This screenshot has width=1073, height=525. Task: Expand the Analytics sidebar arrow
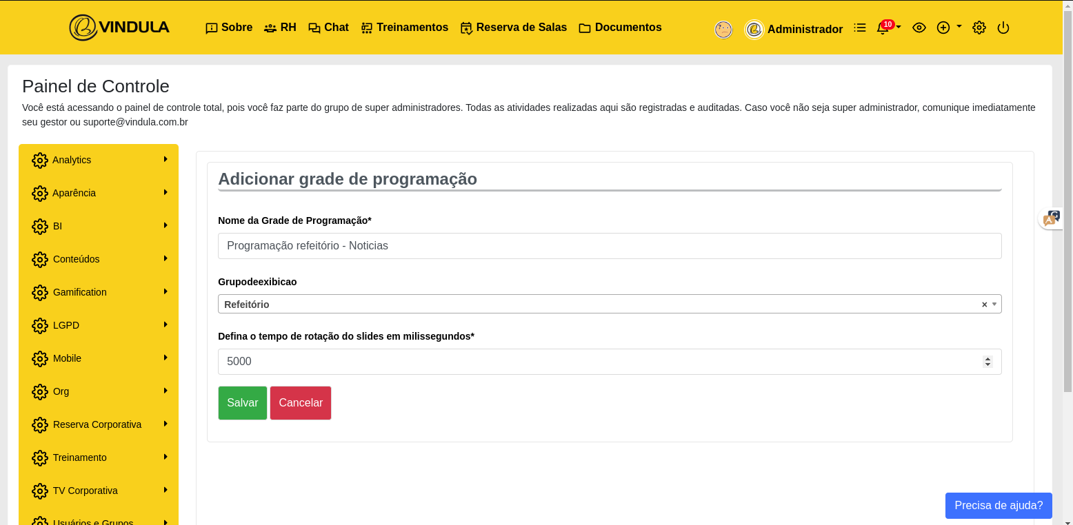(x=166, y=159)
